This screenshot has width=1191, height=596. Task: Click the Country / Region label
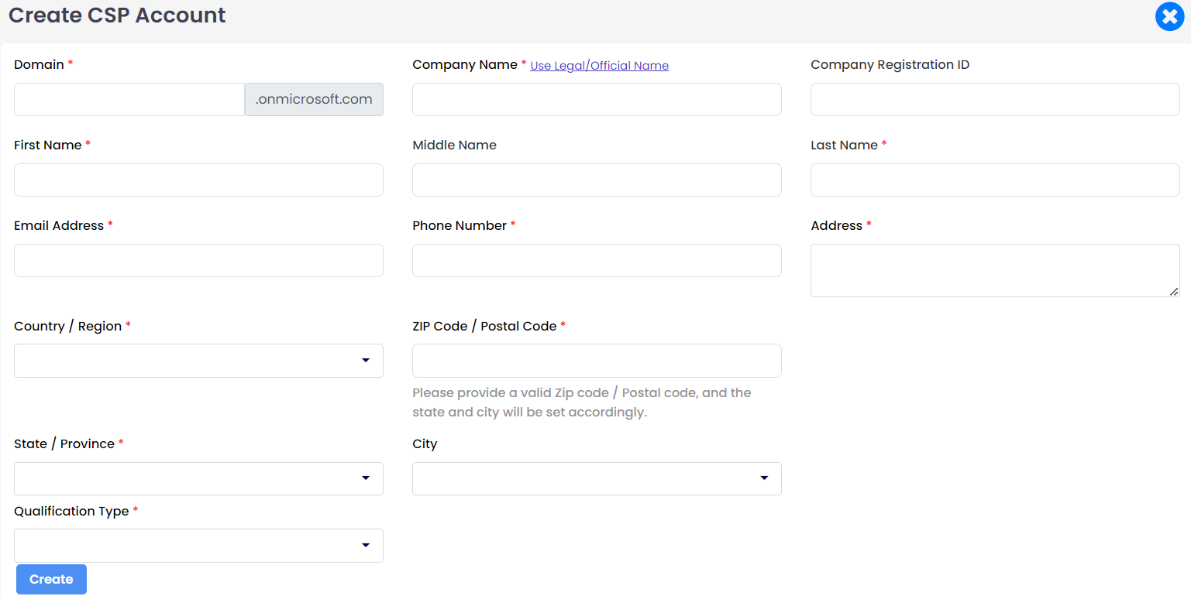[x=67, y=327]
